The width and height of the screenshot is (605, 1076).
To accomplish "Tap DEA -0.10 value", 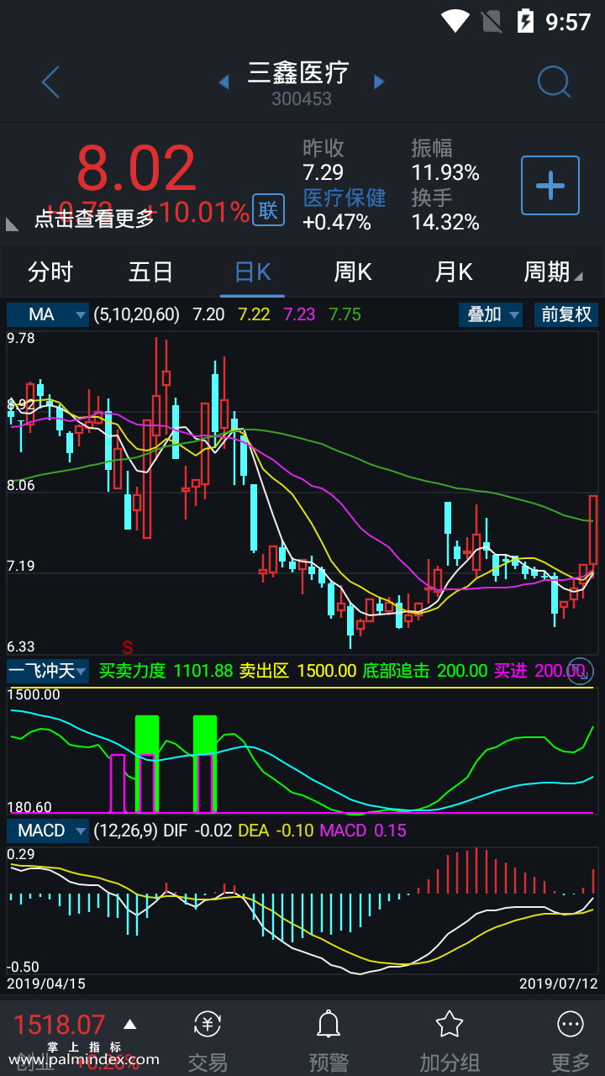I will [276, 831].
